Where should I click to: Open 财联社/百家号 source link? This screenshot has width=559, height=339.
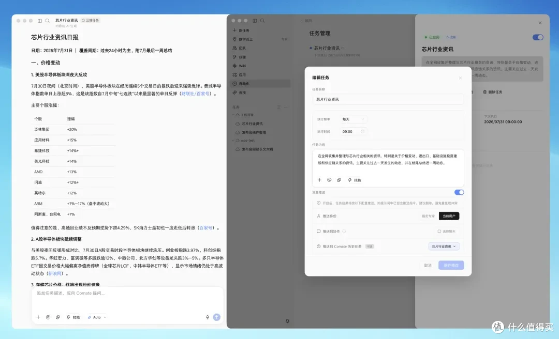click(195, 94)
